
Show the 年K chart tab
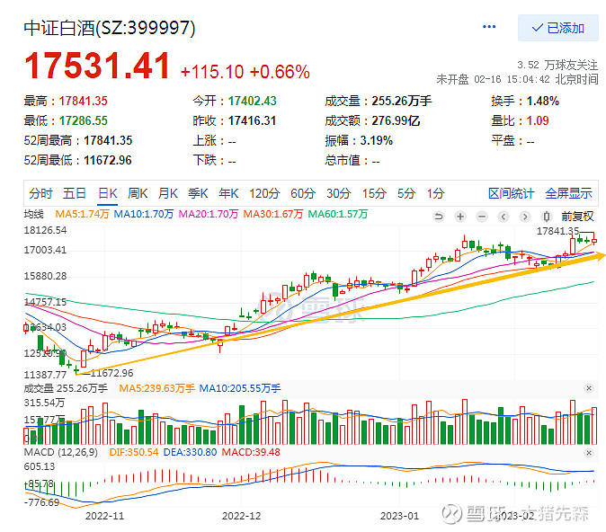click(x=228, y=193)
